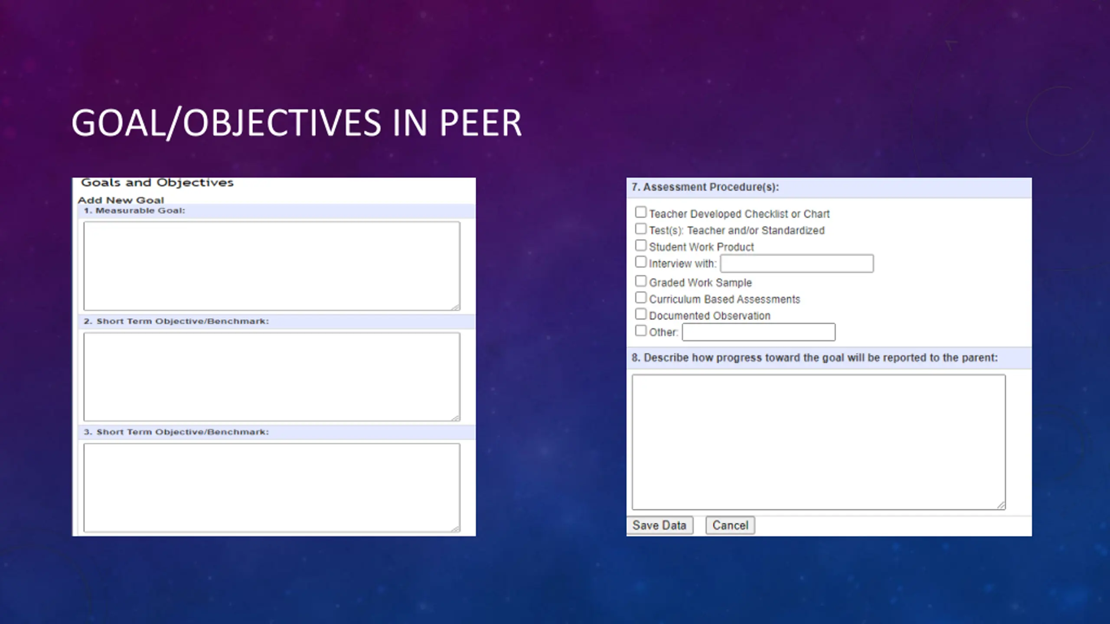The width and height of the screenshot is (1110, 624).
Task: Toggle the Interview with checkbox
Action: [640, 262]
